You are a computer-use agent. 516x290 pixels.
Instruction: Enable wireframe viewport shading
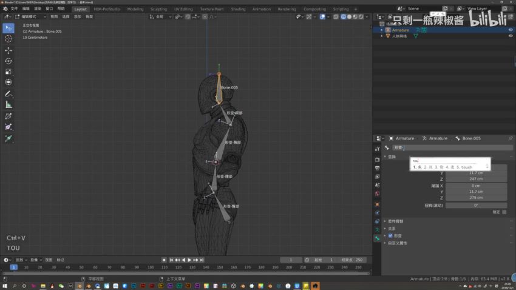(x=343, y=17)
